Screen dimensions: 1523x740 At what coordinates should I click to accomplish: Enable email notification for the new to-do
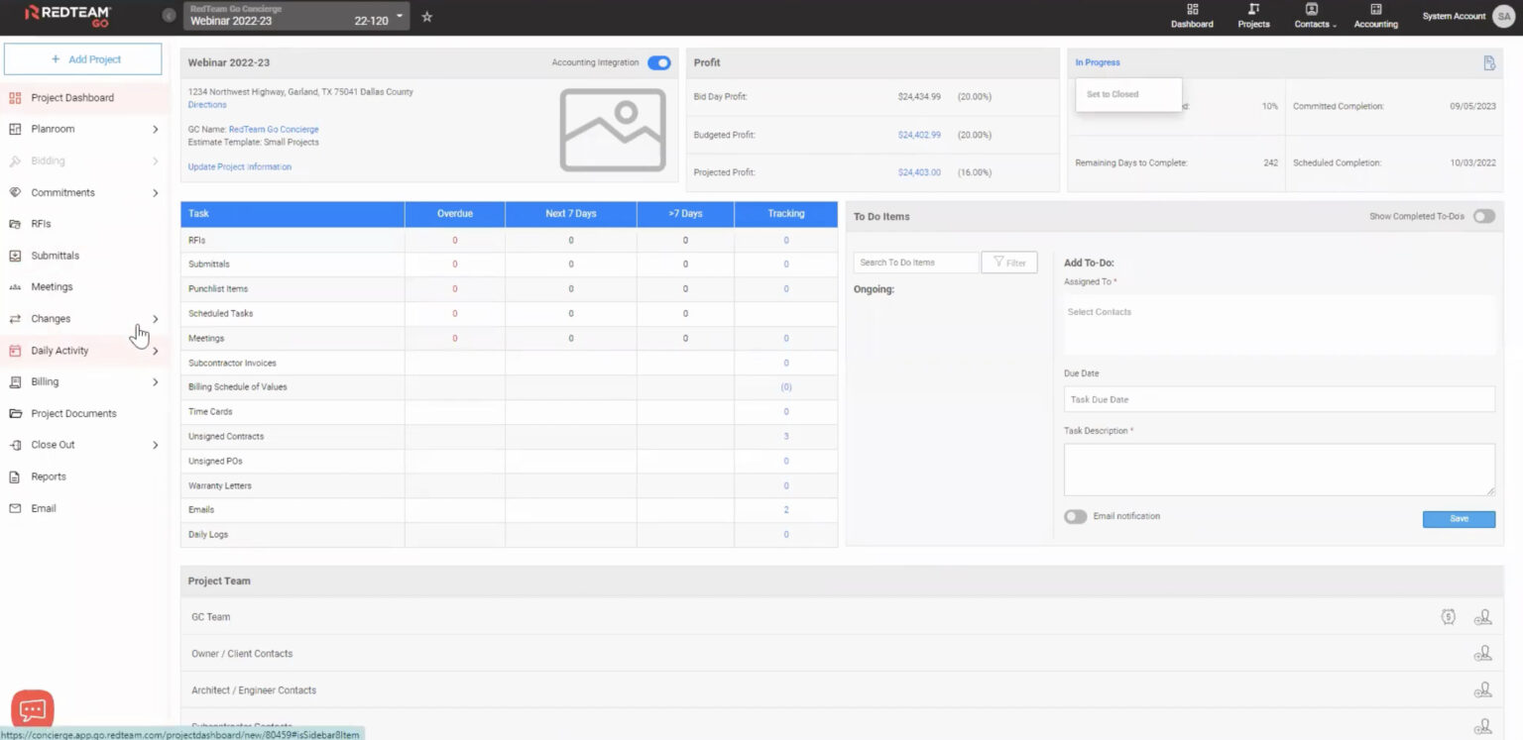pos(1075,515)
